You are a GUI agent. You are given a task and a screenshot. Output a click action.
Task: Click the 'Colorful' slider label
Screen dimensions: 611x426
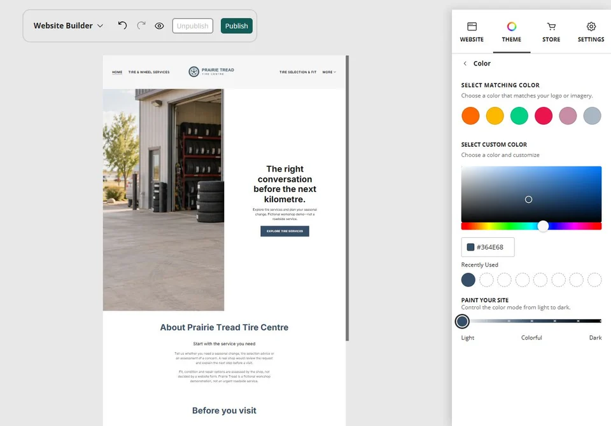click(531, 338)
